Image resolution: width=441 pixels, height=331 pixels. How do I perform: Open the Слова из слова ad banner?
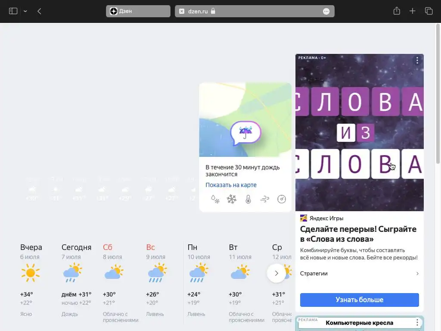click(360, 132)
